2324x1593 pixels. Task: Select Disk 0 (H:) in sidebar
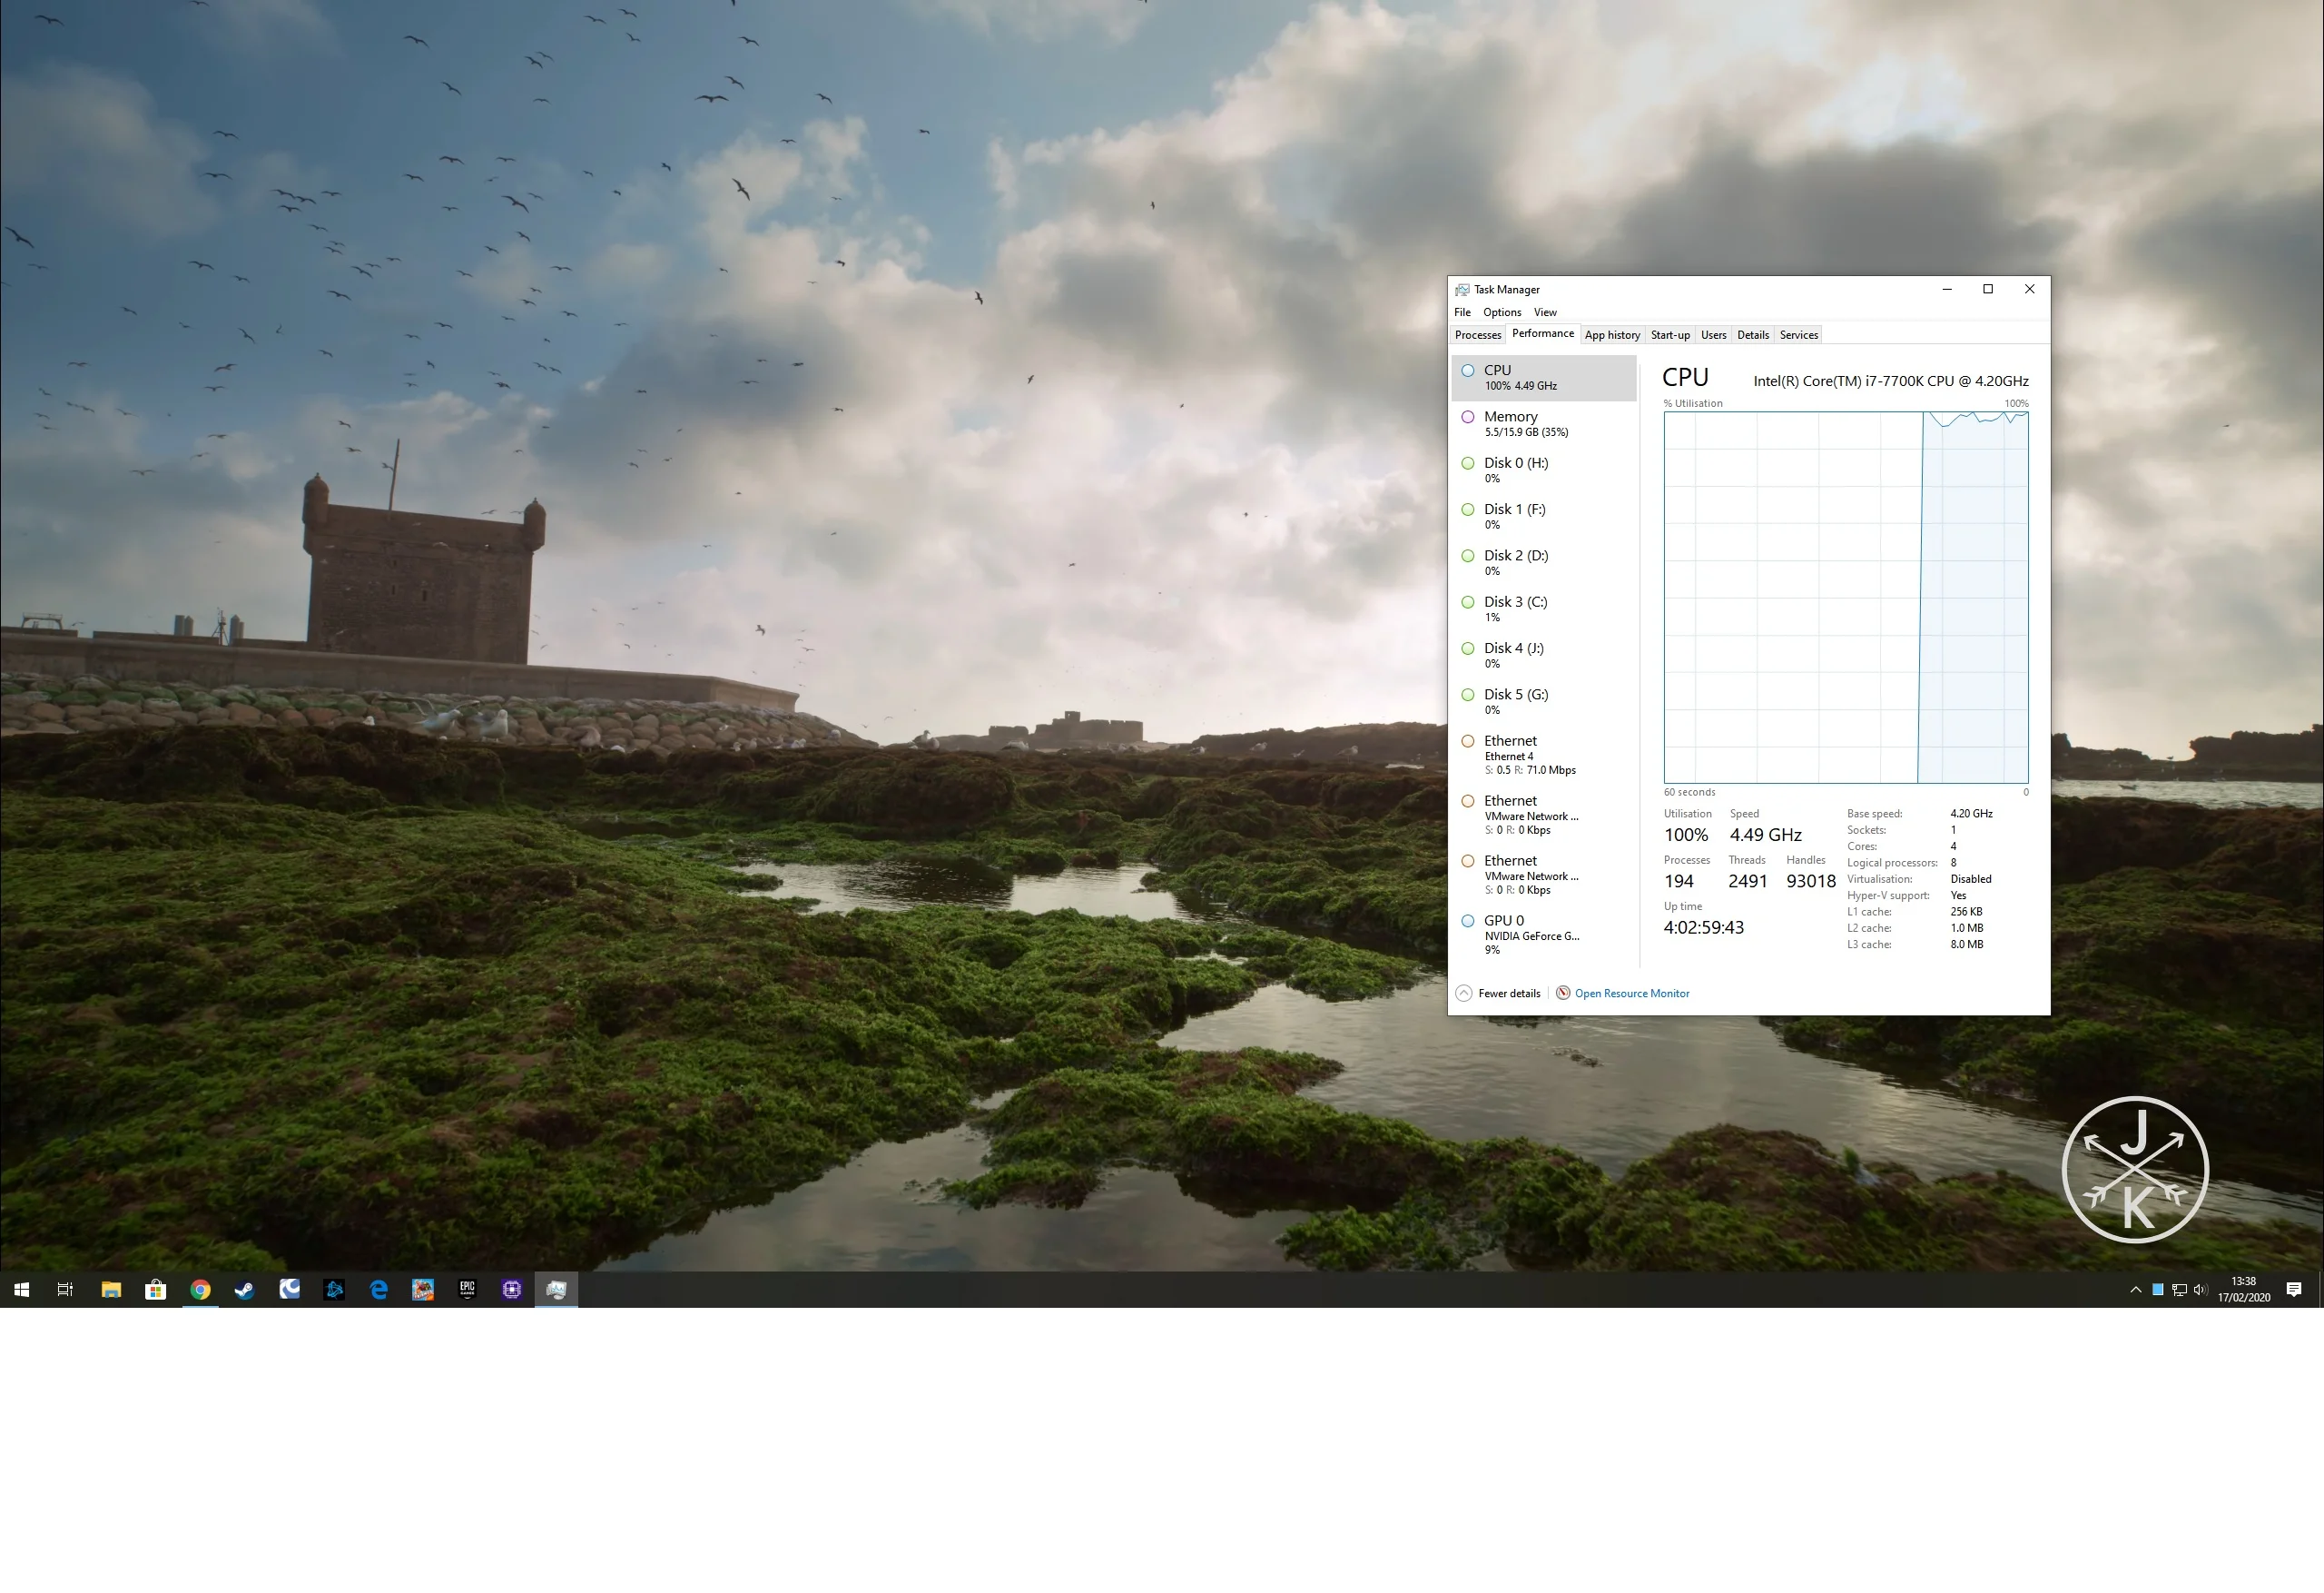click(1544, 470)
